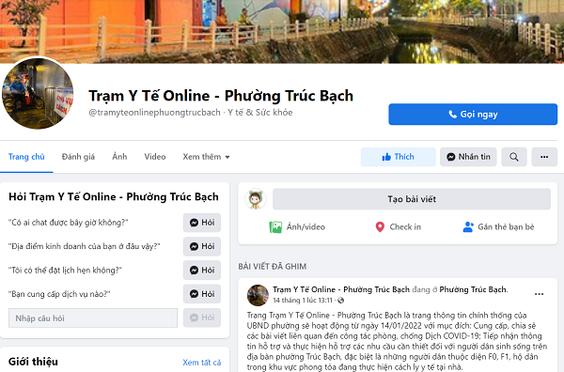Click the public globe privacy icon on post
This screenshot has height=372, width=564.
pyautogui.click(x=340, y=300)
